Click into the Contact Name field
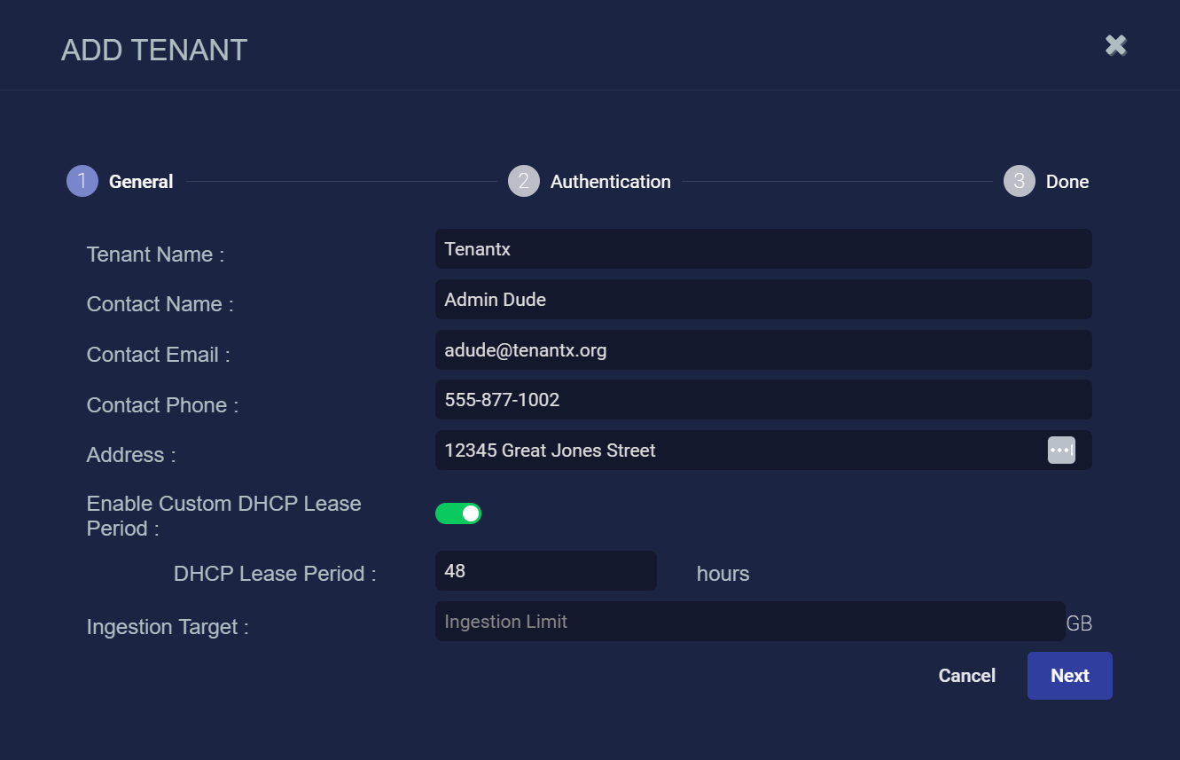The width and height of the screenshot is (1180, 760). coord(762,300)
